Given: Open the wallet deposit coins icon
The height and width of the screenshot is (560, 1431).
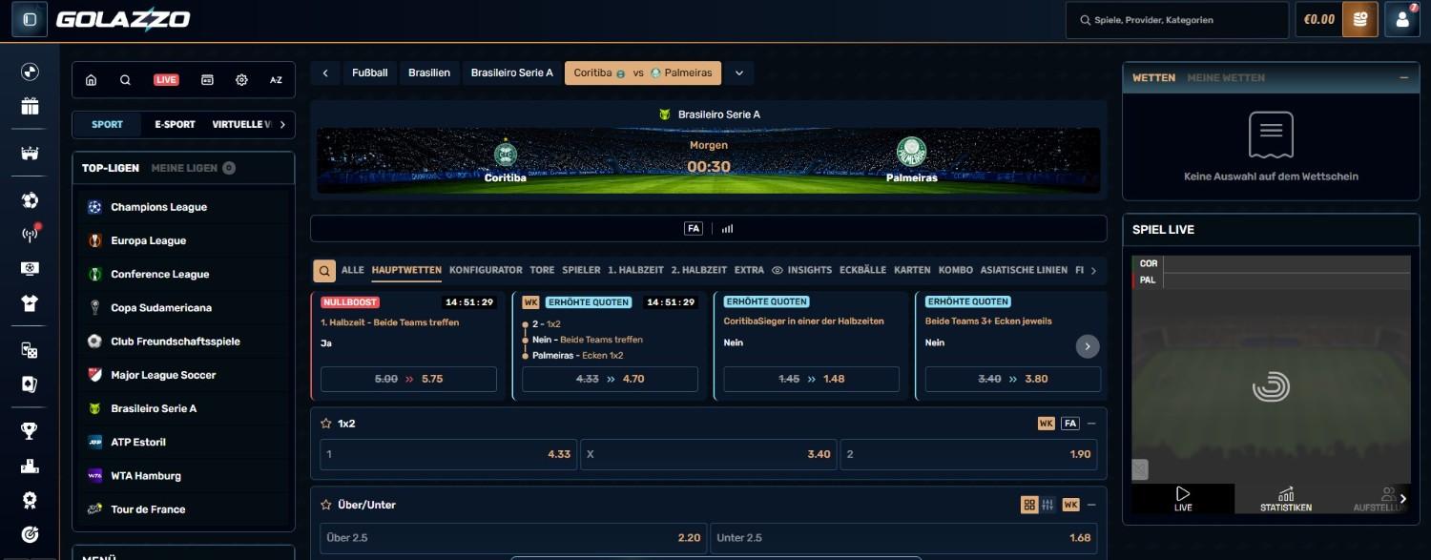Looking at the screenshot, I should [x=1360, y=19].
